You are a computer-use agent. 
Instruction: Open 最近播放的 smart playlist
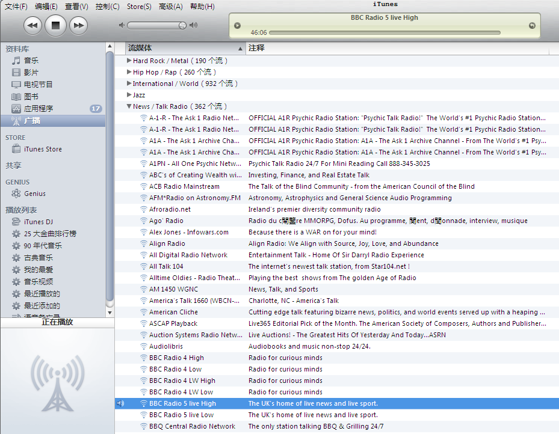[42, 294]
